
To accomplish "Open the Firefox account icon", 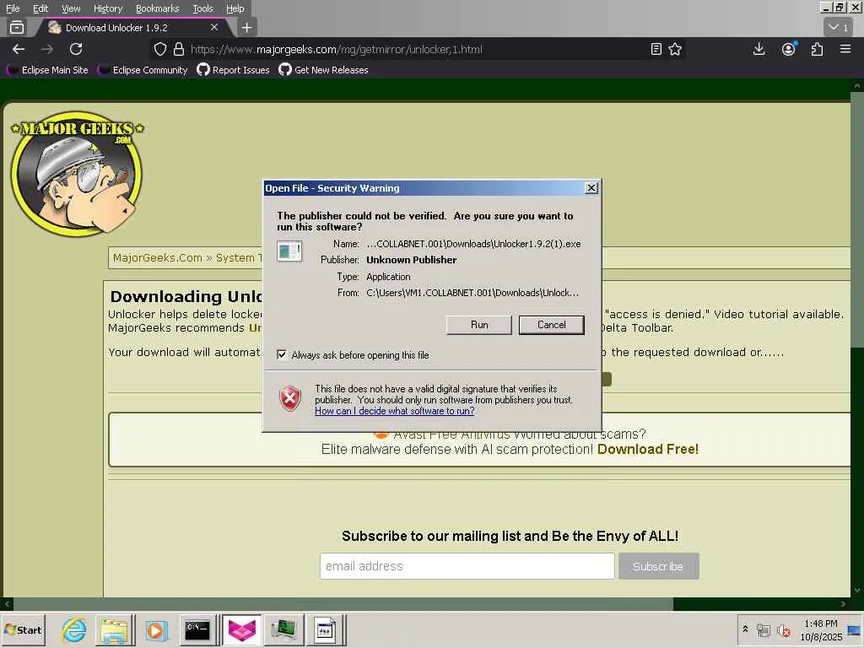I will point(789,49).
